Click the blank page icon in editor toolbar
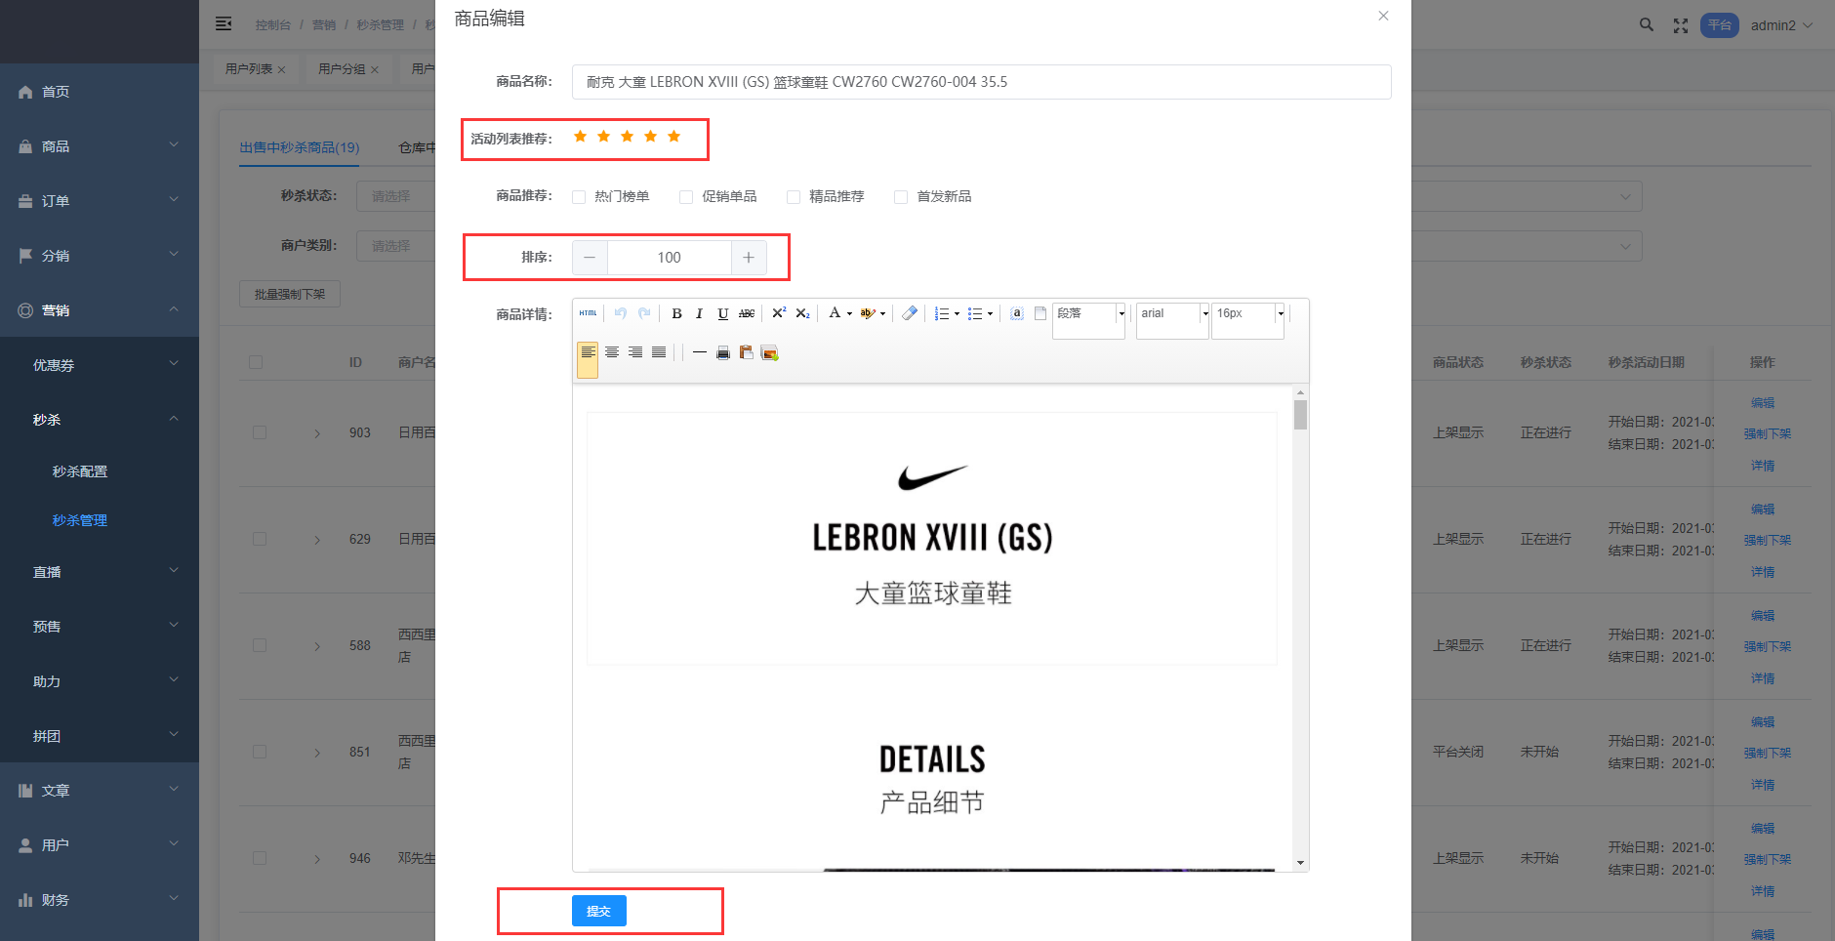1835x941 pixels. click(1040, 313)
